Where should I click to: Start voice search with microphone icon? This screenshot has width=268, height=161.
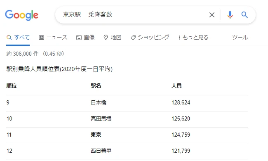coord(230,15)
